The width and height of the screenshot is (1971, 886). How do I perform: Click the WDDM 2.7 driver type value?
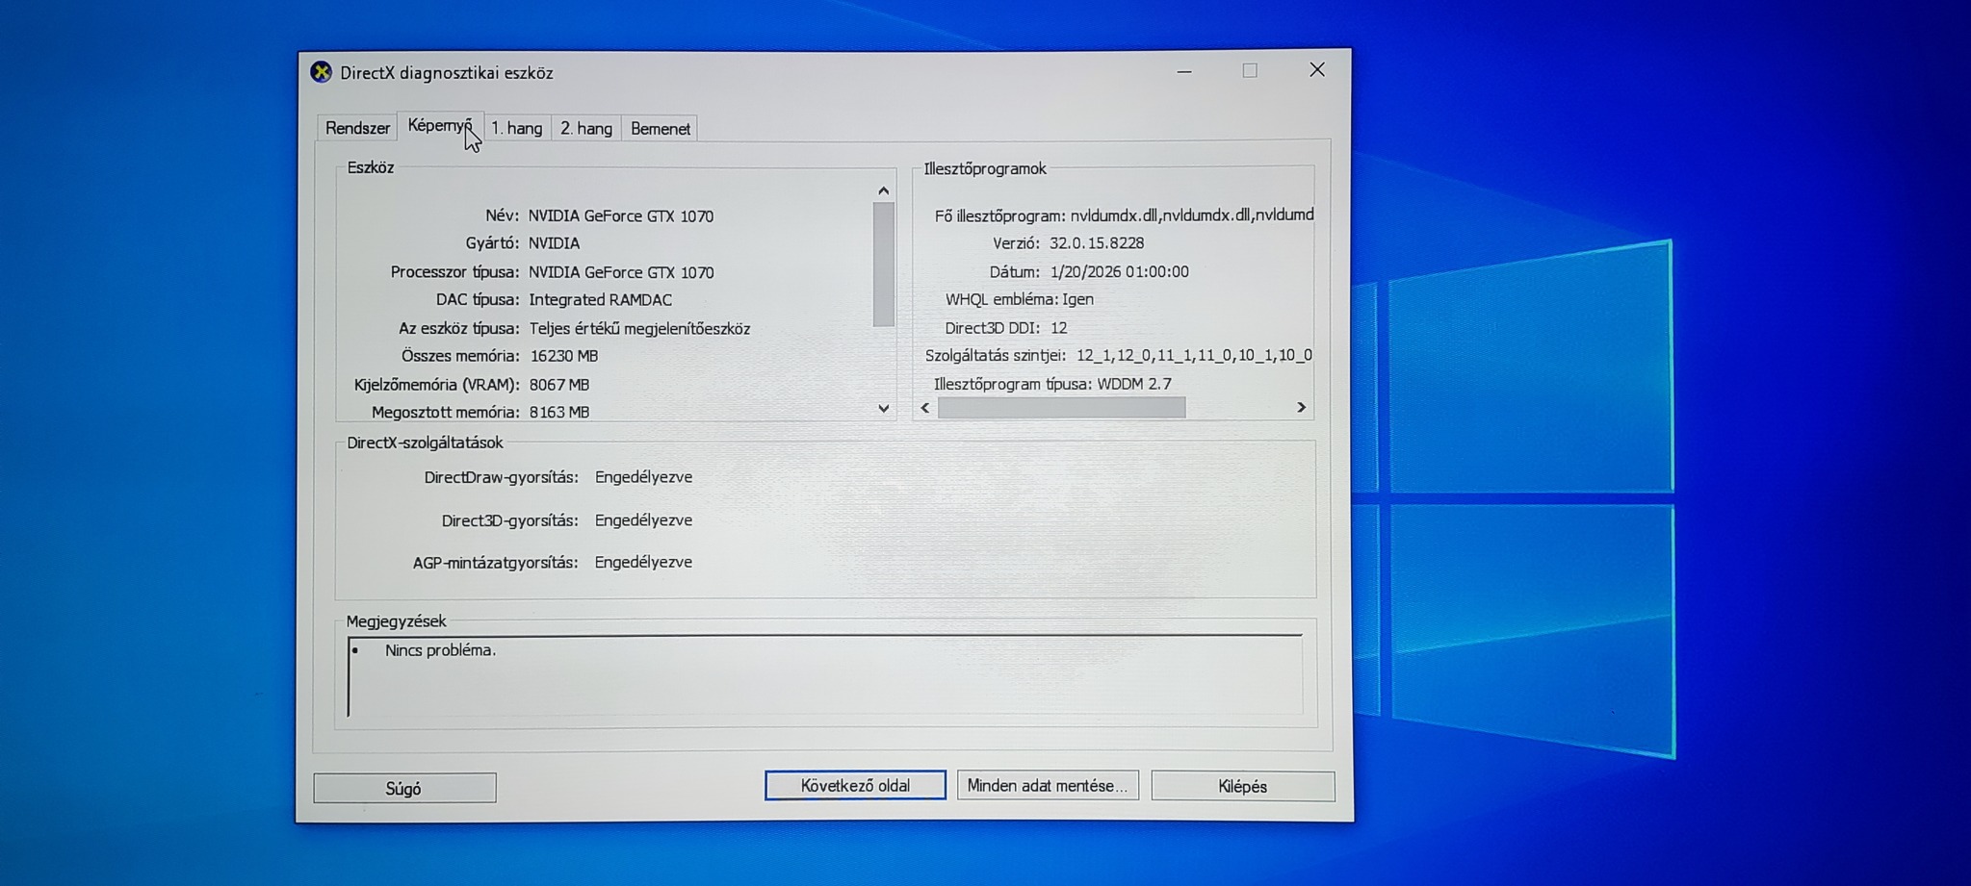(1134, 384)
